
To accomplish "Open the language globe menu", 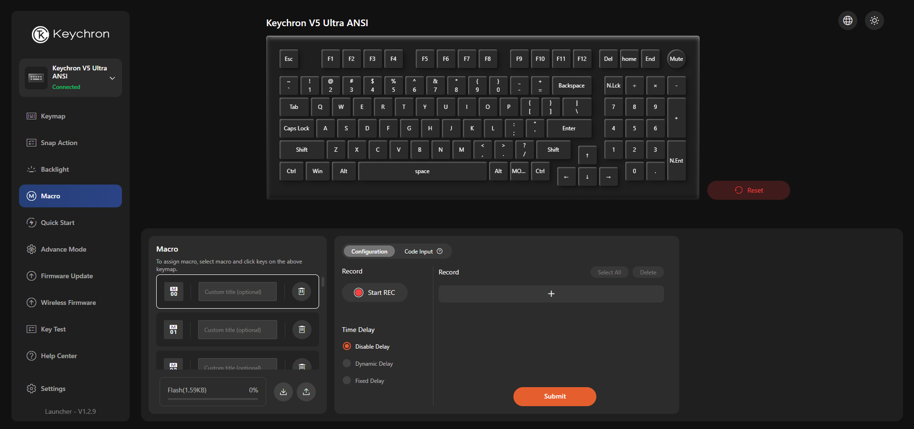I will (847, 20).
